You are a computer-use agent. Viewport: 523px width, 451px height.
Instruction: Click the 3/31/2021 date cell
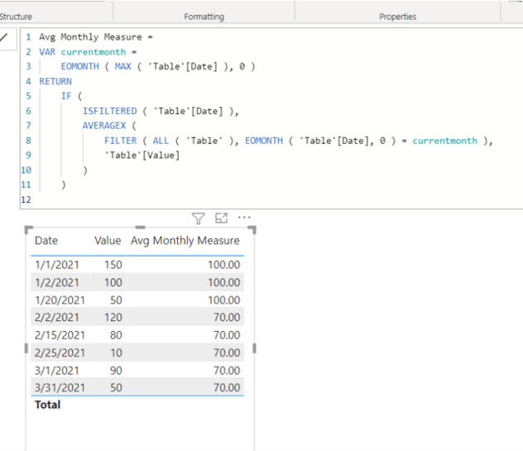pos(60,387)
